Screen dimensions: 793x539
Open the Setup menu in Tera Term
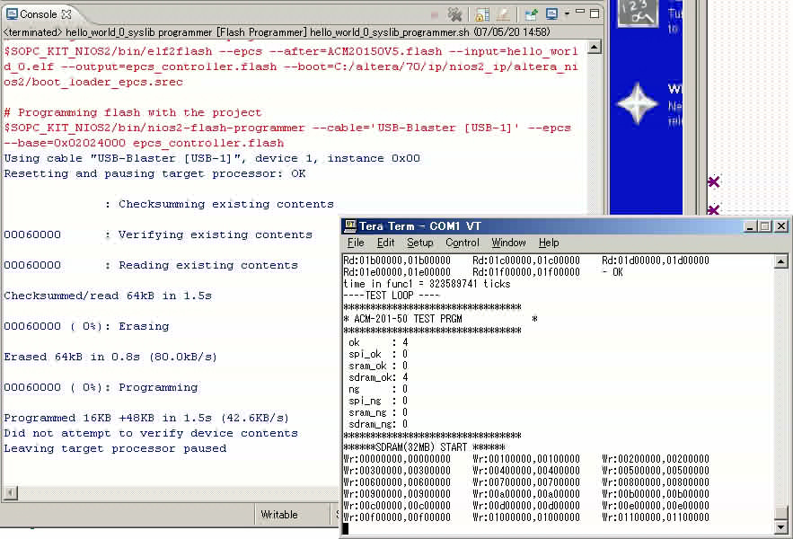(419, 243)
